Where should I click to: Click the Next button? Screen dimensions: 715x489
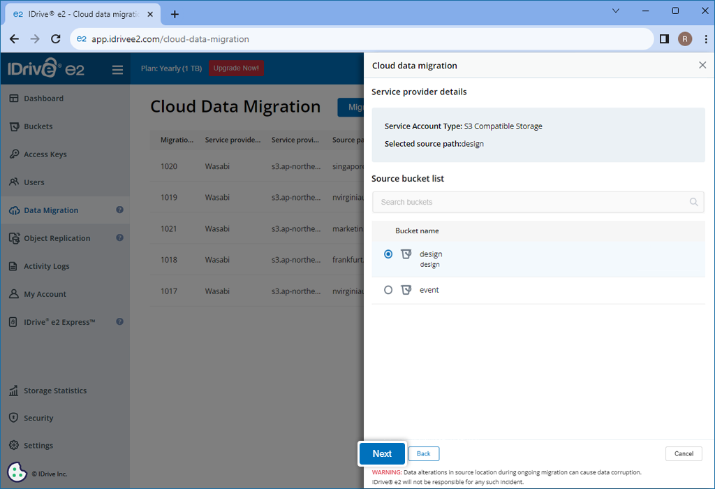click(382, 454)
